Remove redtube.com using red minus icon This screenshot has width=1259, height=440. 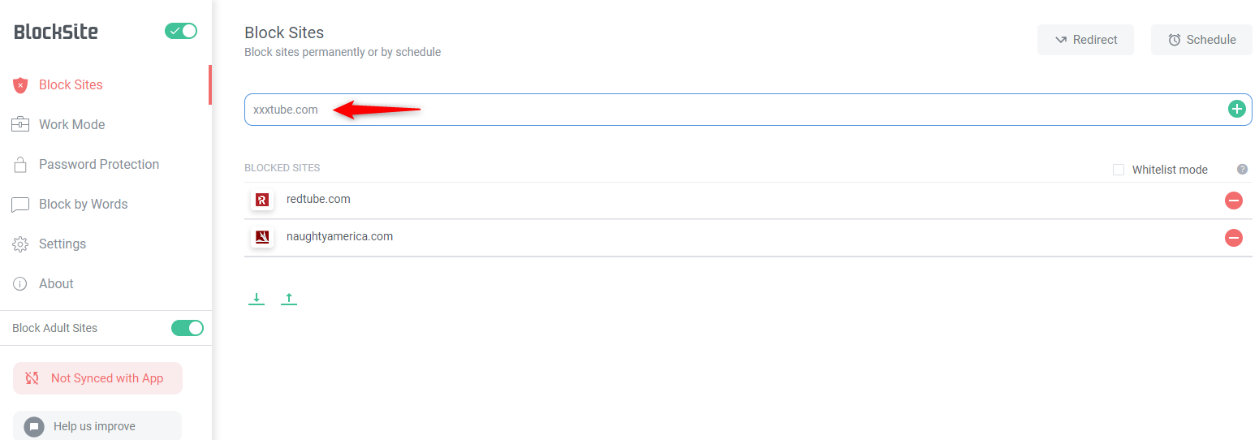[1234, 200]
